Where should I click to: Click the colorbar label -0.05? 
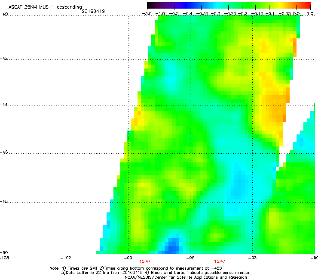coord(285,14)
